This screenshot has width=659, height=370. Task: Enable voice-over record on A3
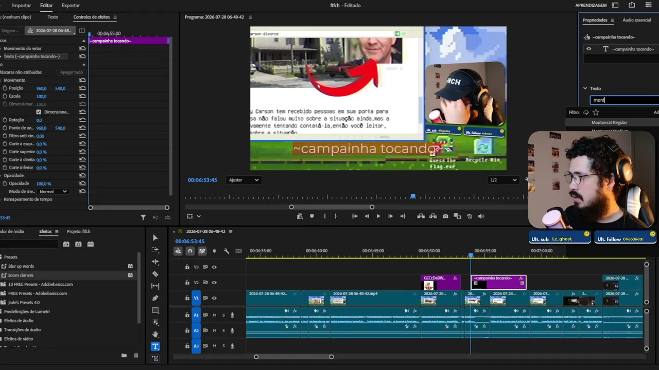232,346
